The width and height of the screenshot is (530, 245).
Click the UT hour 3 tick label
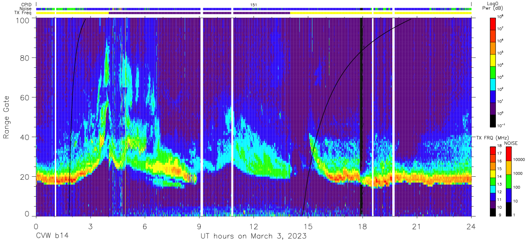point(91,226)
